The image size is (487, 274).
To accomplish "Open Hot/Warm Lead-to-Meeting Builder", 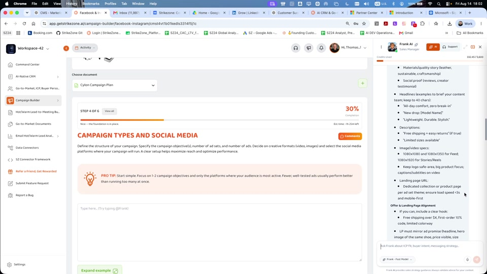I will (33, 112).
